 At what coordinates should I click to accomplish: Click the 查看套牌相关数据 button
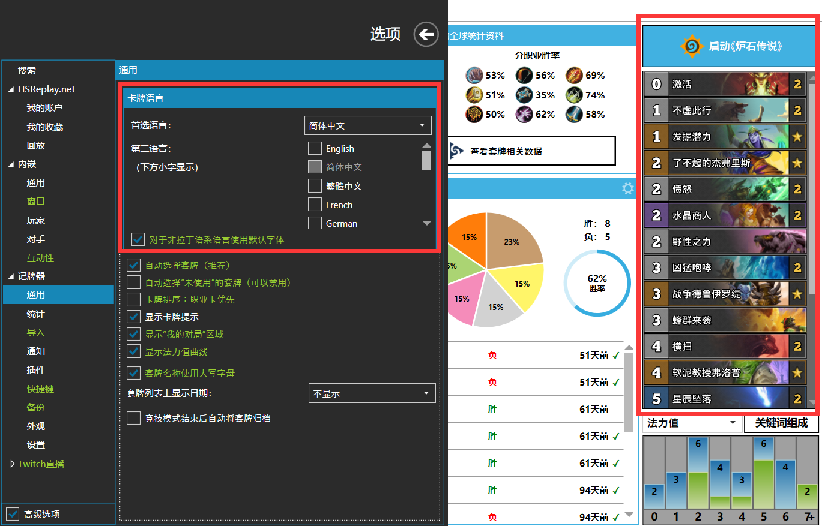(x=531, y=151)
